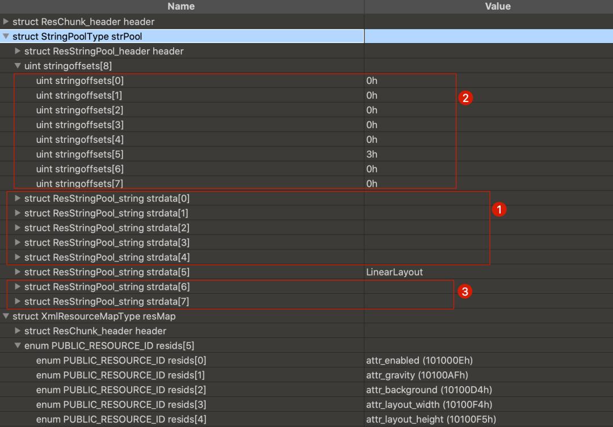Click red annotation marker number 2

click(465, 98)
